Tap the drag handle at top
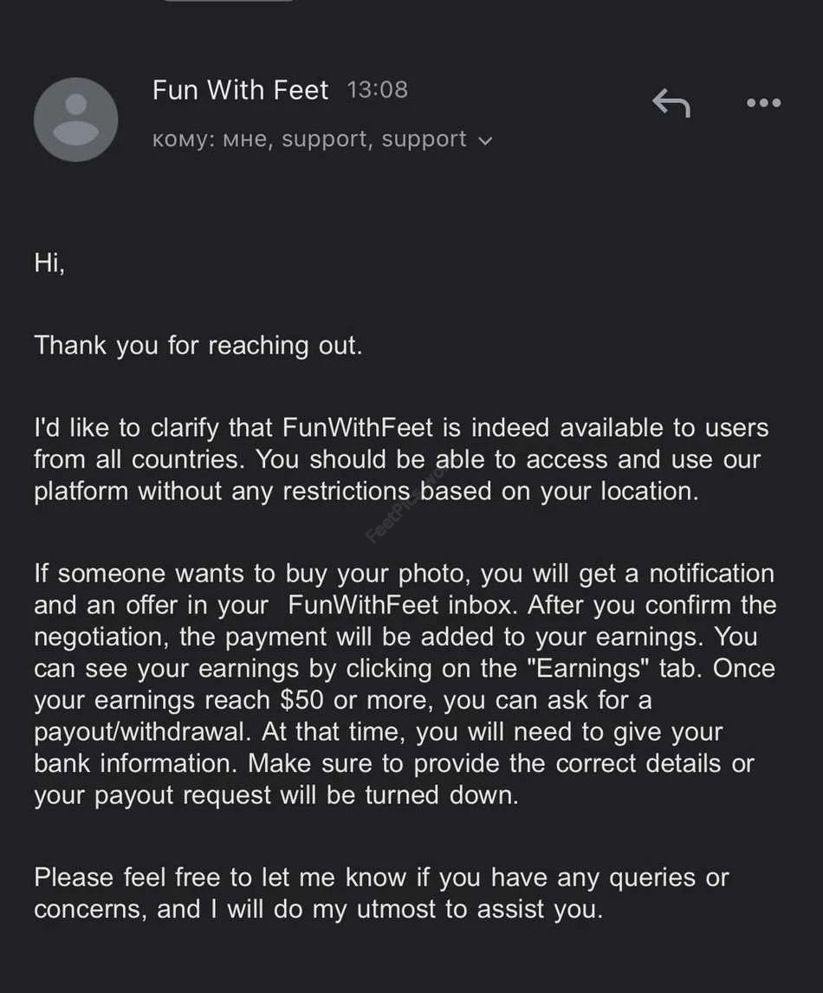The width and height of the screenshot is (823, 993). (229, 2)
